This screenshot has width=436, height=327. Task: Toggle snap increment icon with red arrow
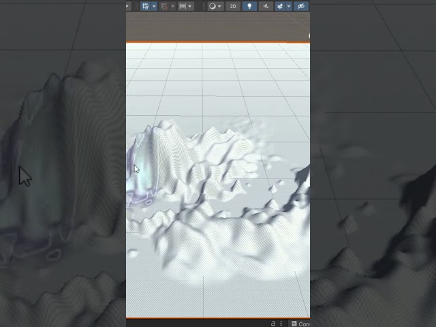tap(164, 6)
